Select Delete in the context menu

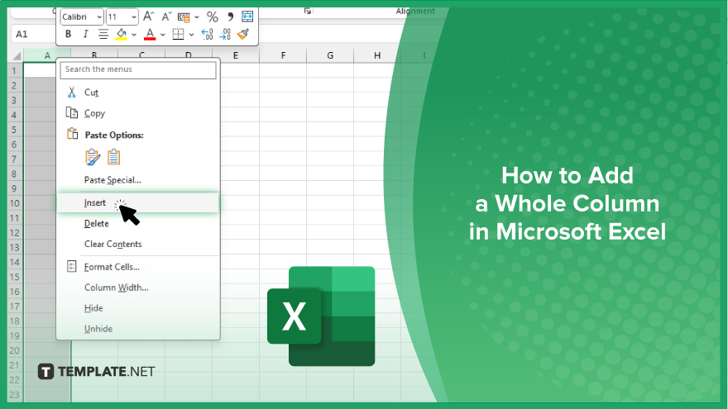97,224
